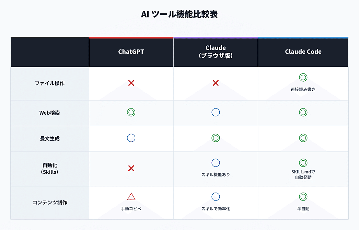Screen dimensions: 359x230
Task: Select the Claude Code column header
Action: [x=303, y=52]
